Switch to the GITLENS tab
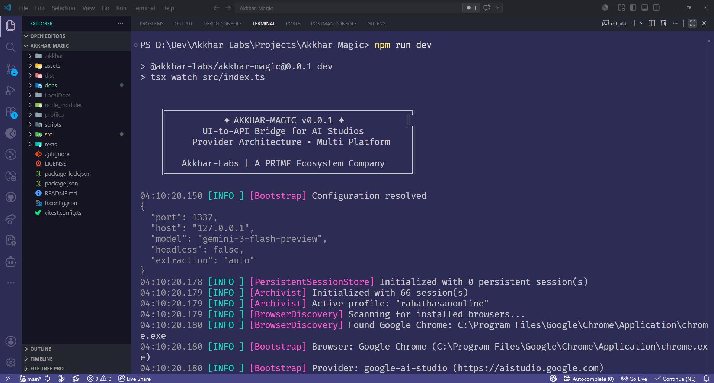 (376, 23)
